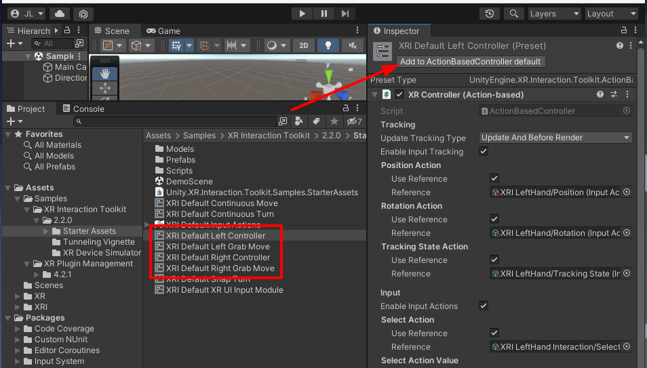Screen dimensions: 647x368
Task: Toggle 2D view mode in Scene
Action: coord(303,45)
